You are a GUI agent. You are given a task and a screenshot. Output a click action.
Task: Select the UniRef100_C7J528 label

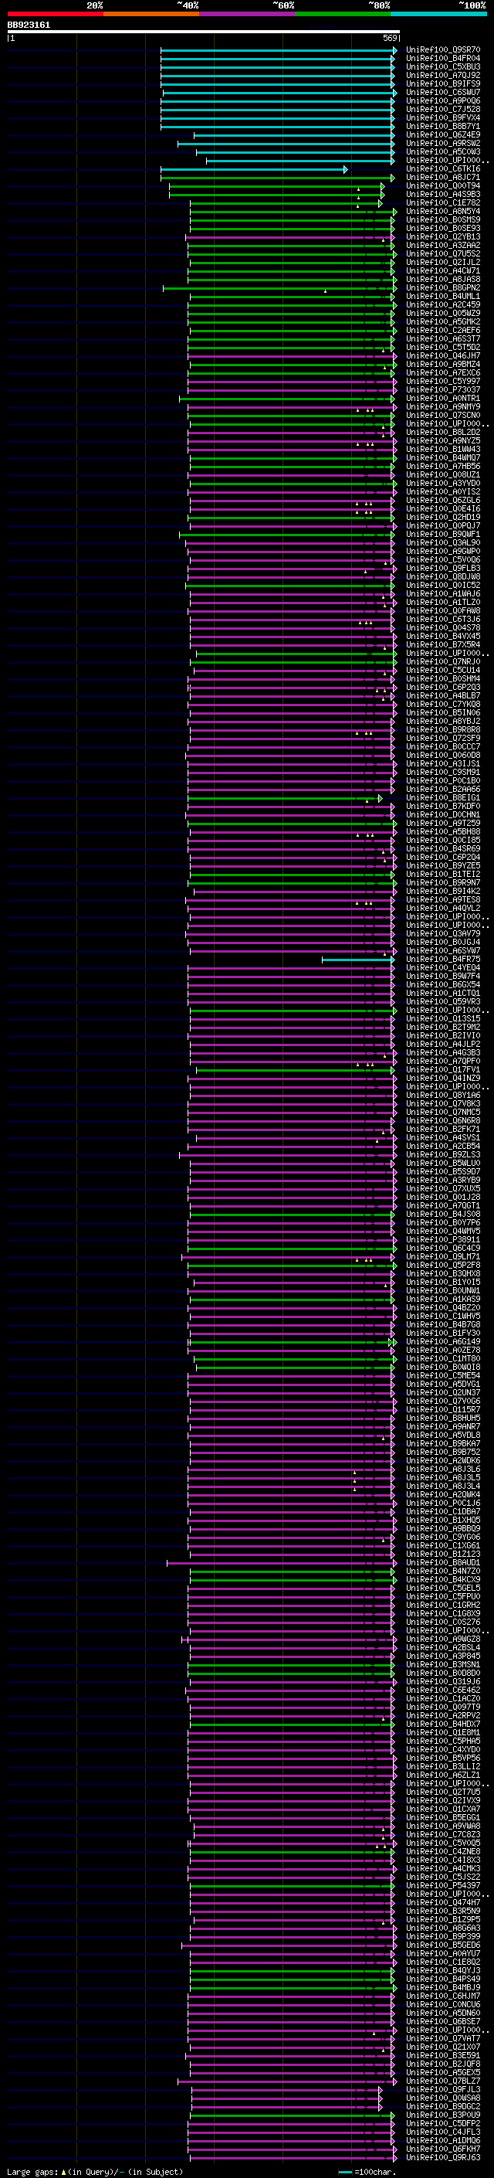point(443,109)
